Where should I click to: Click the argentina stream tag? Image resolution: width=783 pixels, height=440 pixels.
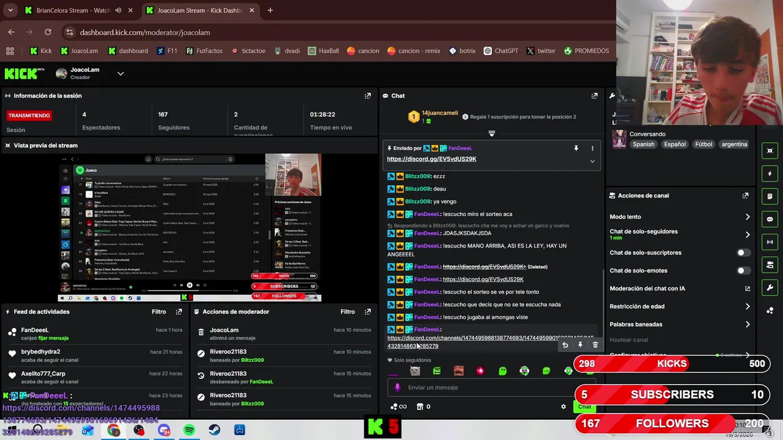click(734, 144)
